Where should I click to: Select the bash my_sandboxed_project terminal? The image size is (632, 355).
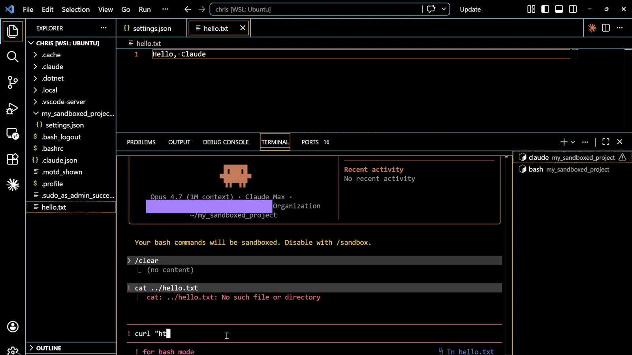[x=572, y=169]
